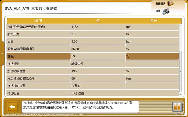Pause live data with the pause button
The image size is (188, 117).
177,107
